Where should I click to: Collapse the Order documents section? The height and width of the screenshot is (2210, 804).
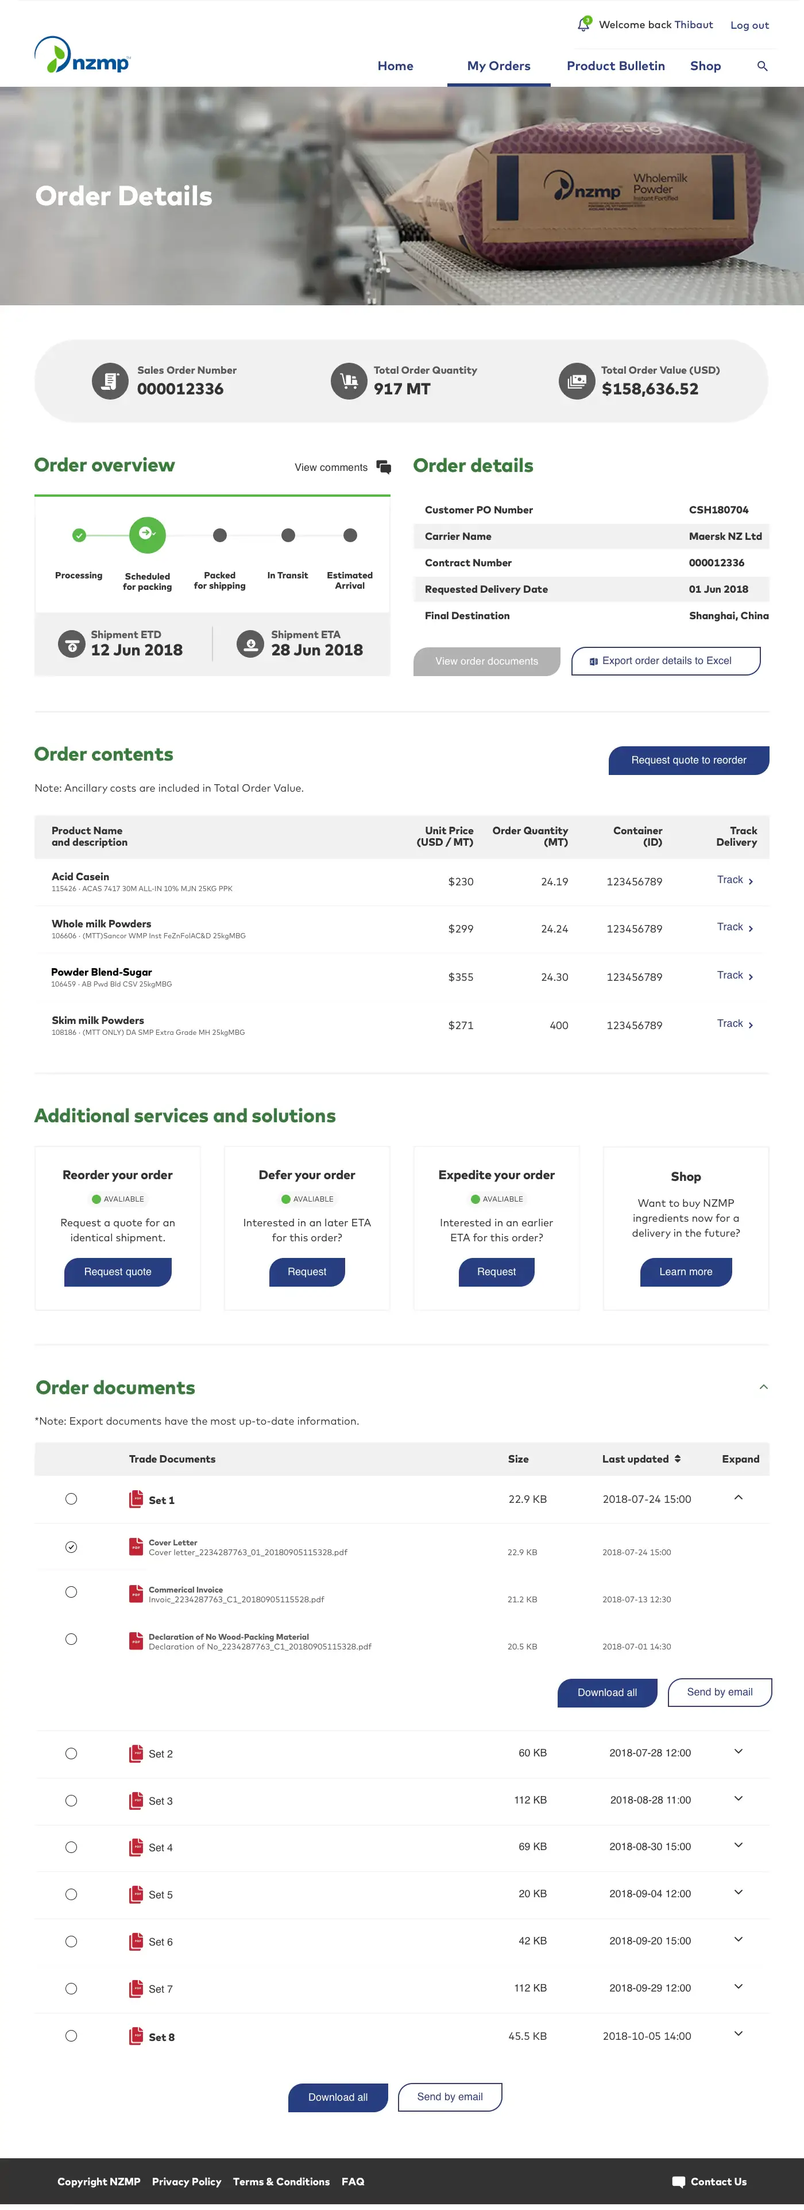tap(763, 1386)
